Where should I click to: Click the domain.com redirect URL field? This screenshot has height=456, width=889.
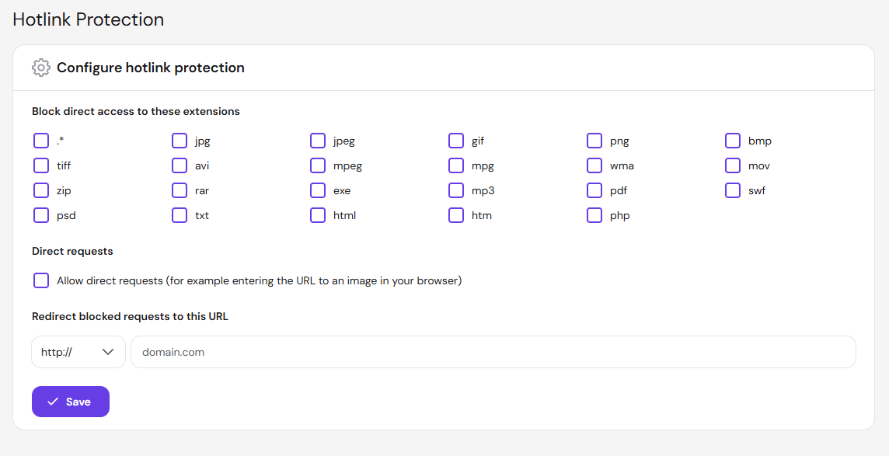(493, 352)
